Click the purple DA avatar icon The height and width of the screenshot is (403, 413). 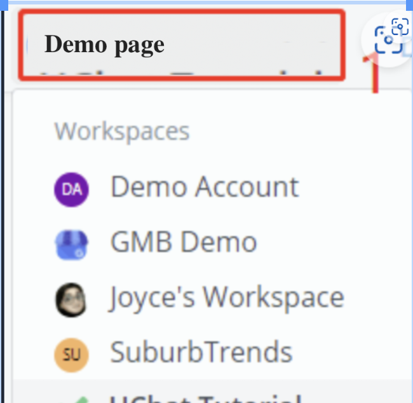point(71,190)
